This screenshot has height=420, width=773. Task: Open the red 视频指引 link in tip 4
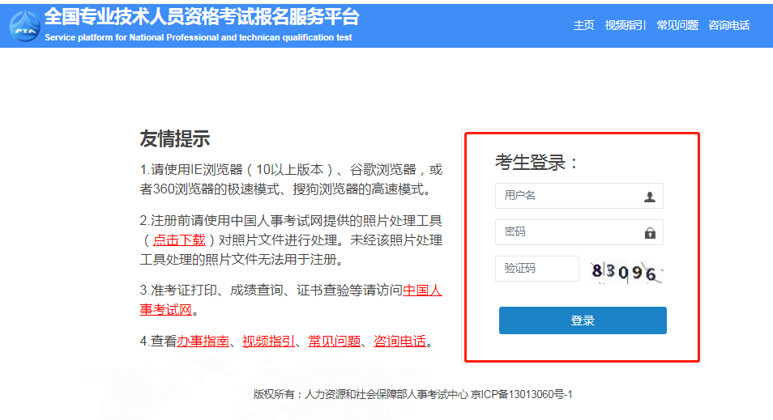tap(268, 341)
